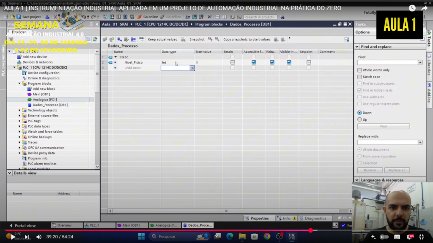433x243 pixels.
Task: Toggle video subtitles icon
Action: [397, 237]
